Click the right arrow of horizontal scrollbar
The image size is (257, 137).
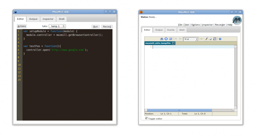point(233,110)
